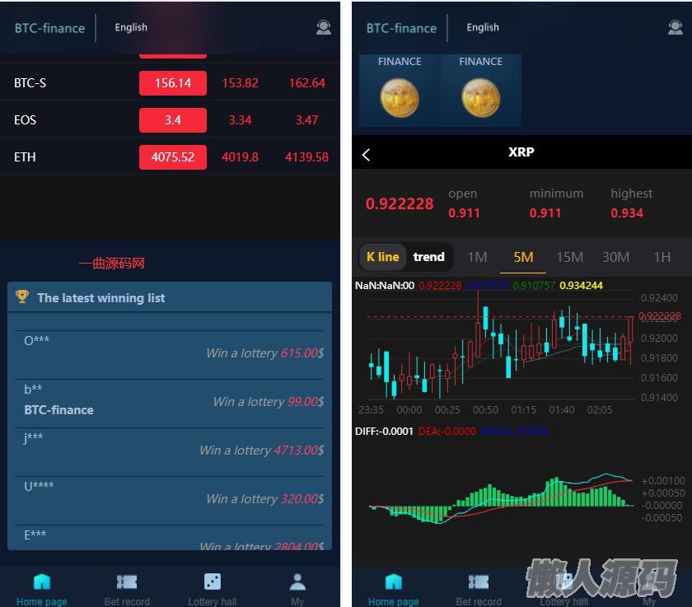Click BTC-S low value 153.82
The image size is (692, 607).
click(240, 83)
